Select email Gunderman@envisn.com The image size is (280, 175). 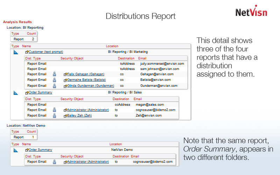coord(159,86)
